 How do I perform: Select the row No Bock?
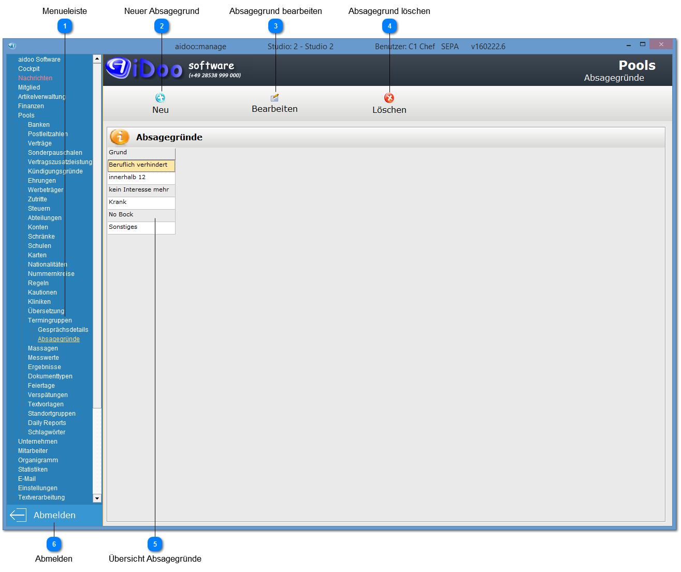click(141, 215)
